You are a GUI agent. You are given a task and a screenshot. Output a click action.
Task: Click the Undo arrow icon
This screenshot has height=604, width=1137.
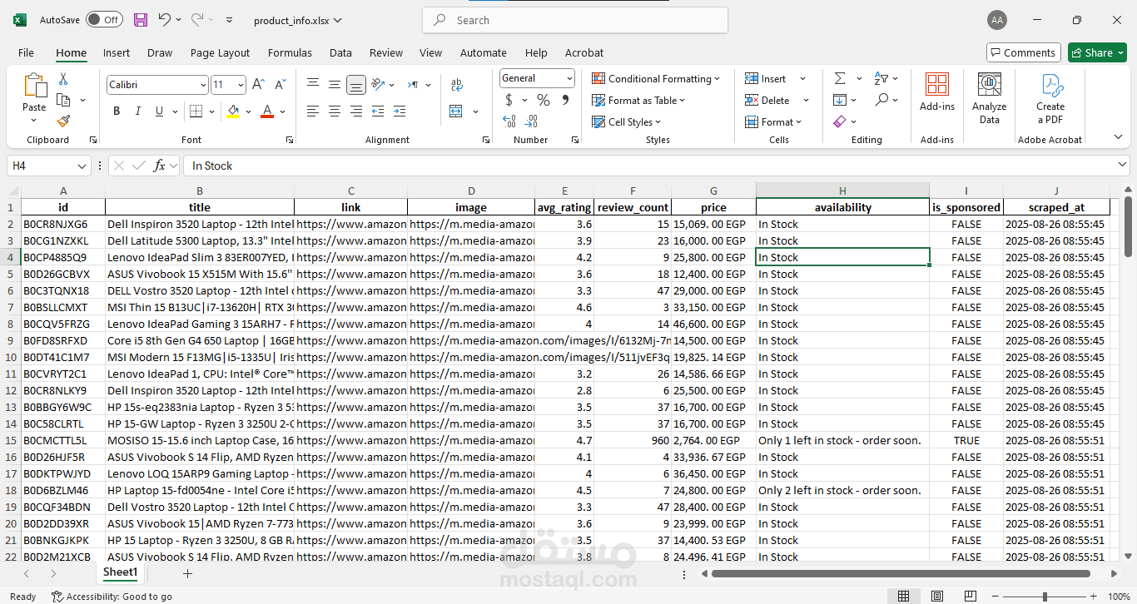[x=165, y=20]
